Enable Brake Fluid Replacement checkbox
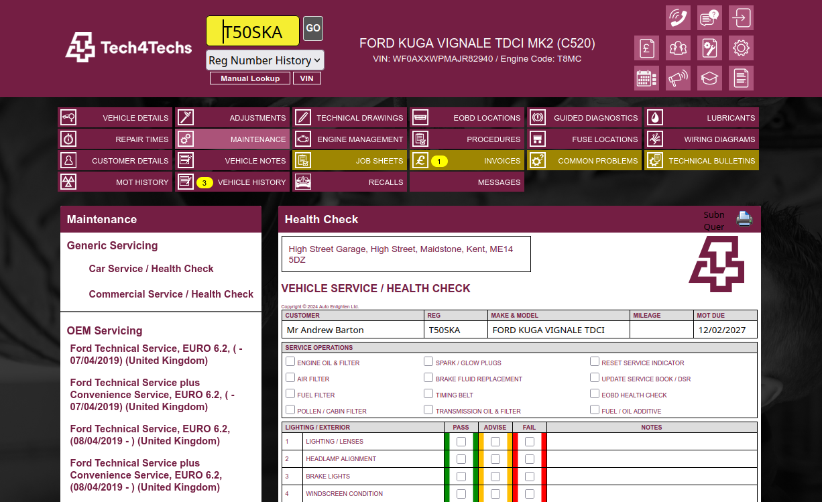 coord(428,377)
